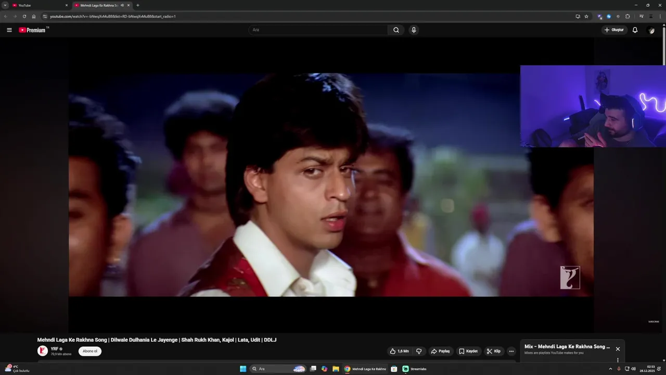The height and width of the screenshot is (375, 666).
Task: Reload the page in Chrome
Action: [x=24, y=16]
